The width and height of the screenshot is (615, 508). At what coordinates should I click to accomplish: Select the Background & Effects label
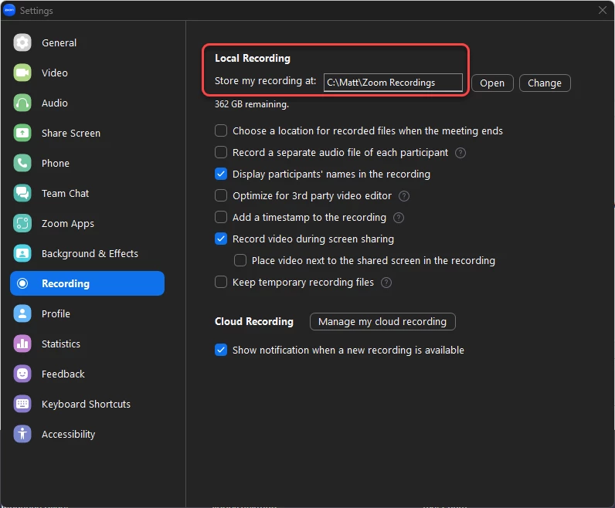click(x=90, y=253)
